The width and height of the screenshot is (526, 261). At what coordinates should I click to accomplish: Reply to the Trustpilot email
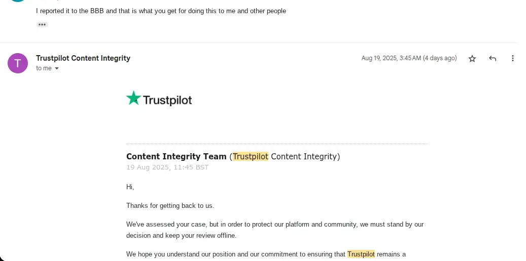493,59
